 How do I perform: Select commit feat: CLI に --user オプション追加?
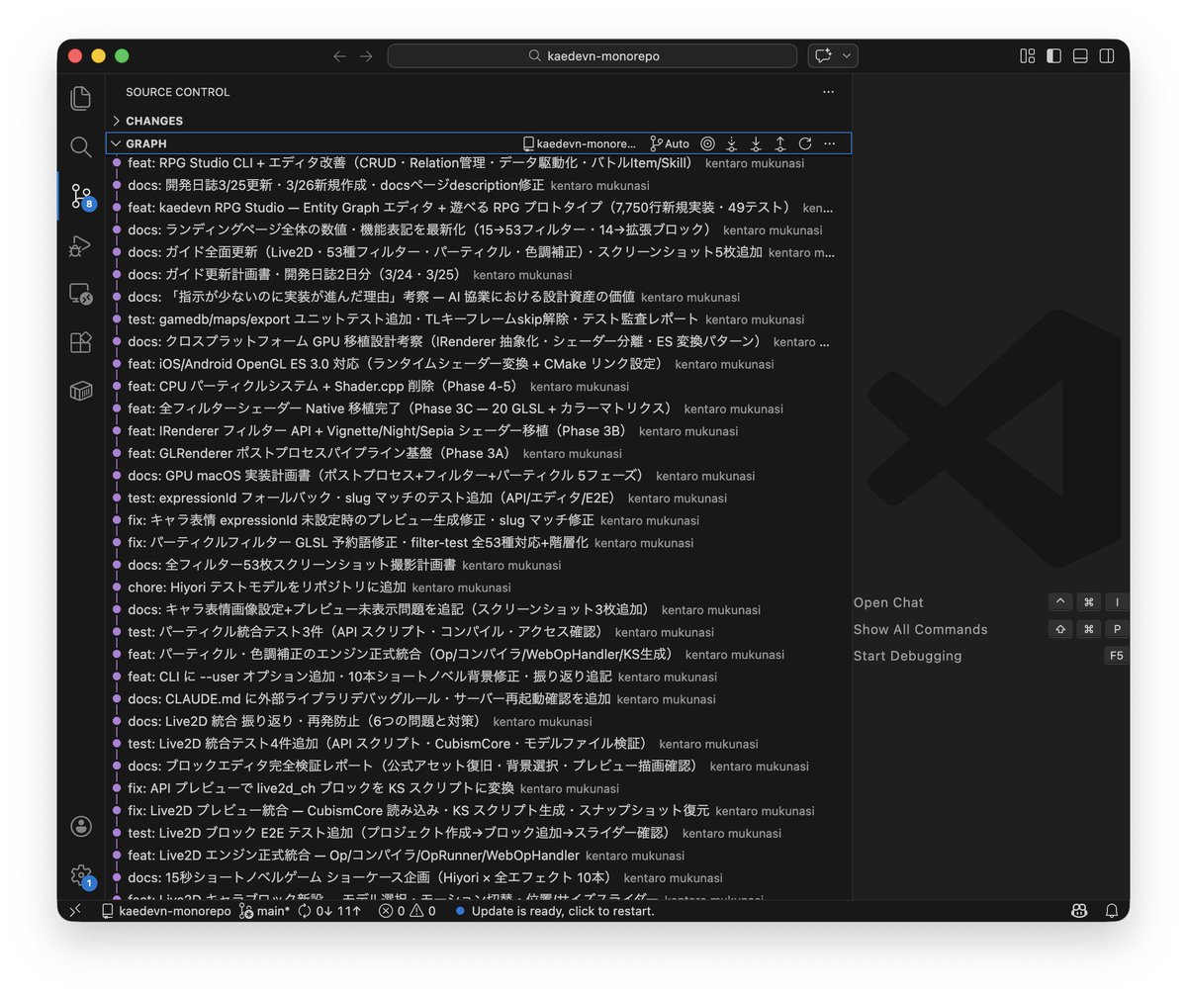479,677
